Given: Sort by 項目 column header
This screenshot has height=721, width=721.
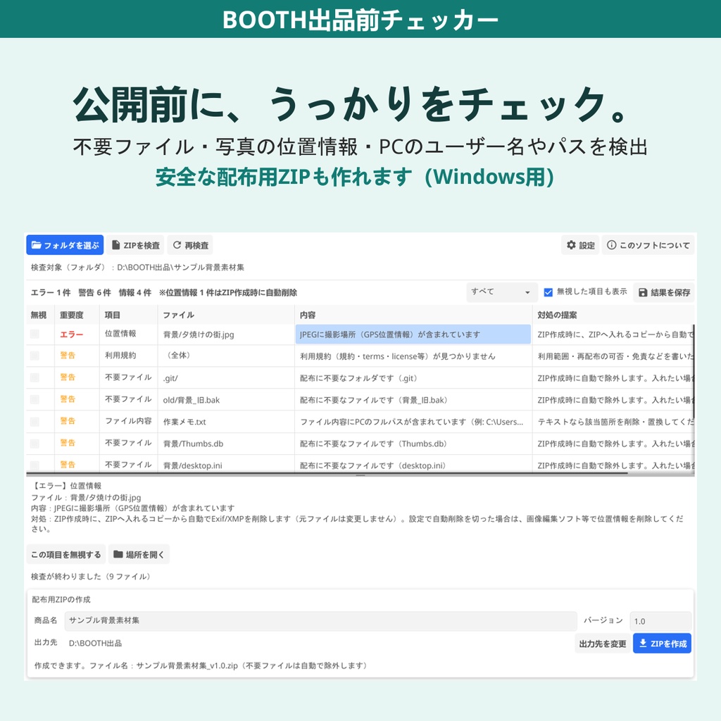Looking at the screenshot, I should click(128, 315).
